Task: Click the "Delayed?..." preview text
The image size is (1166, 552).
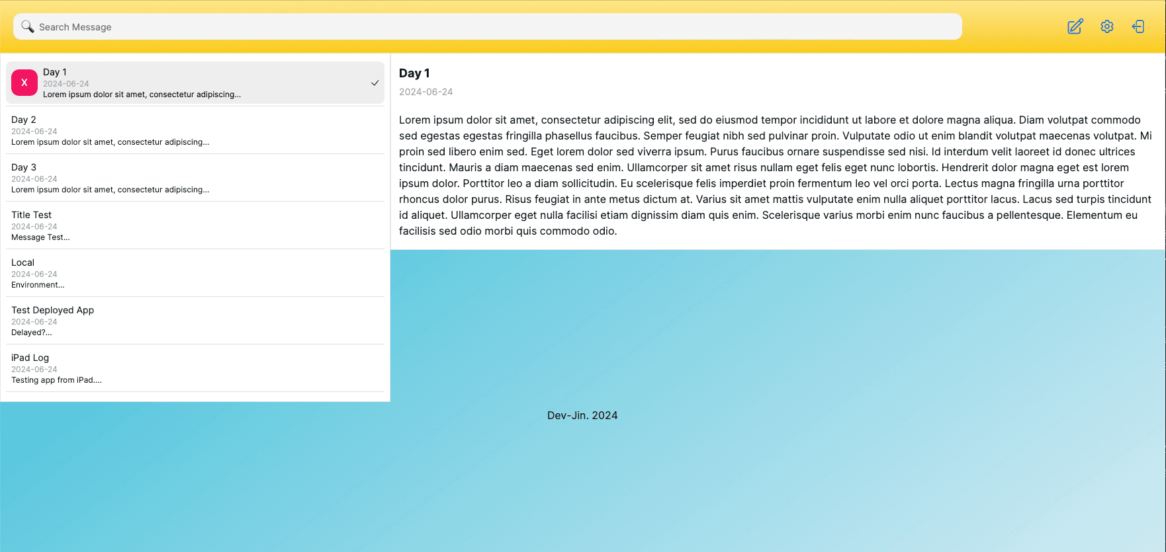Action: [32, 333]
